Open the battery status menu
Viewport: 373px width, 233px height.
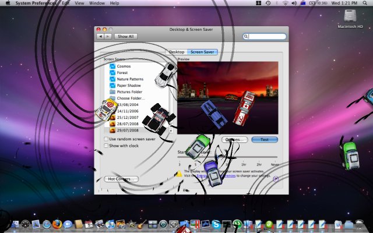pyautogui.click(x=318, y=3)
